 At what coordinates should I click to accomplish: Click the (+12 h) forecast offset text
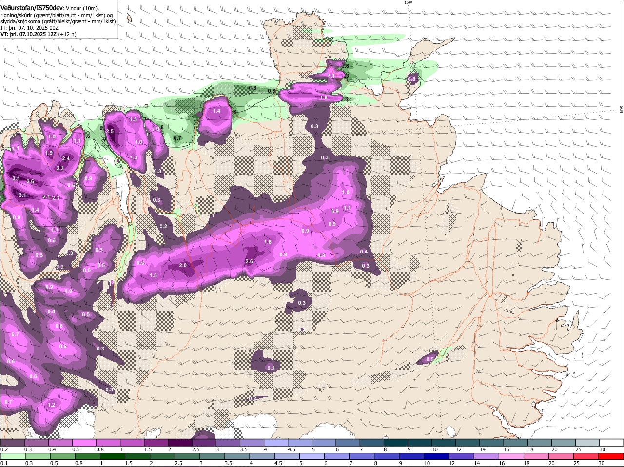[67, 34]
